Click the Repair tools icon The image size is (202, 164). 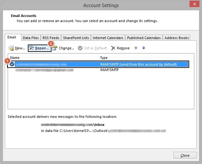tap(31, 48)
